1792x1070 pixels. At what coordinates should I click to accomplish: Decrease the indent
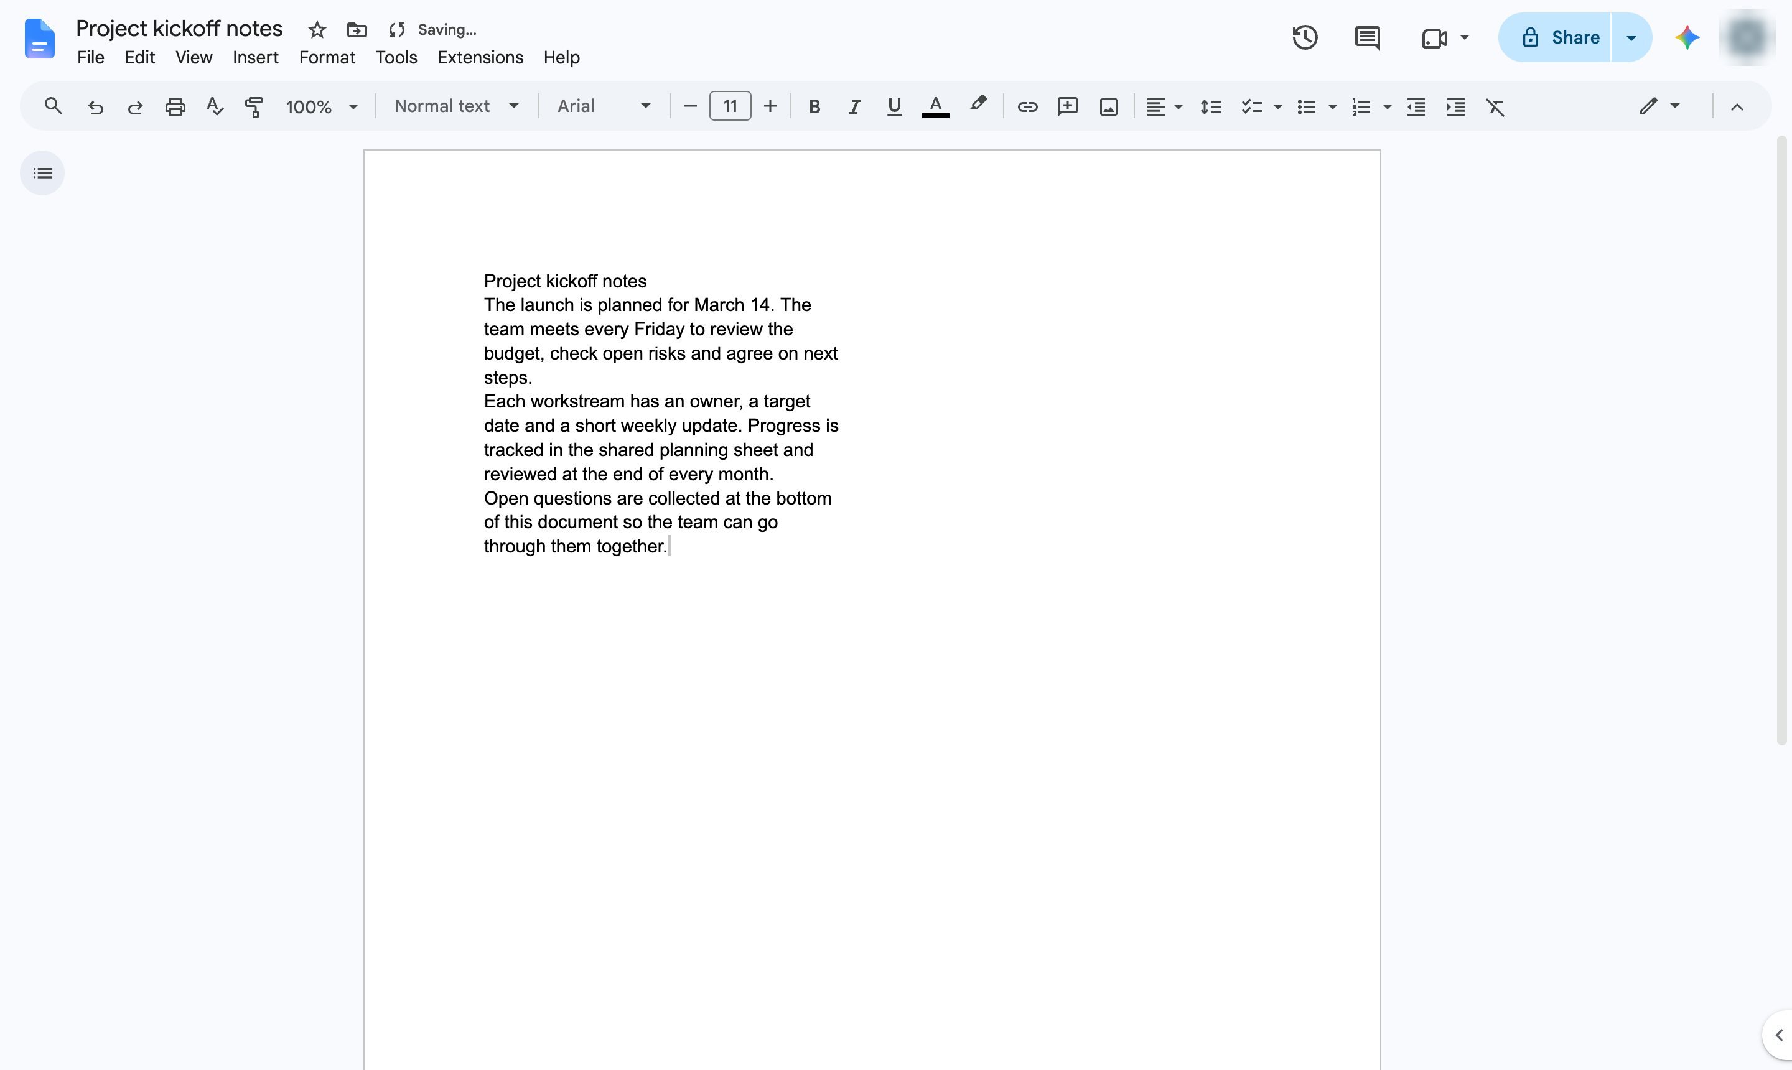[1416, 107]
